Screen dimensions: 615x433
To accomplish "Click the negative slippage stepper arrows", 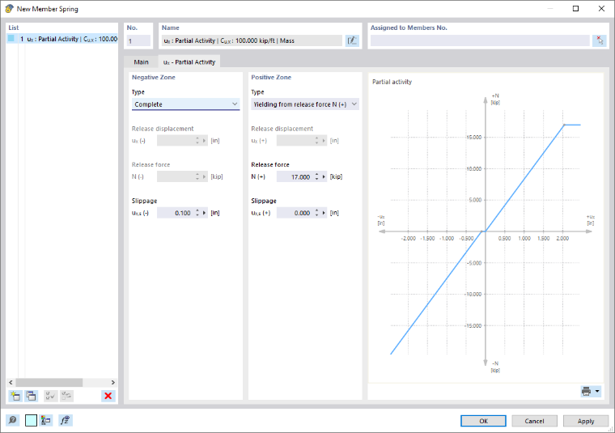I will point(197,213).
